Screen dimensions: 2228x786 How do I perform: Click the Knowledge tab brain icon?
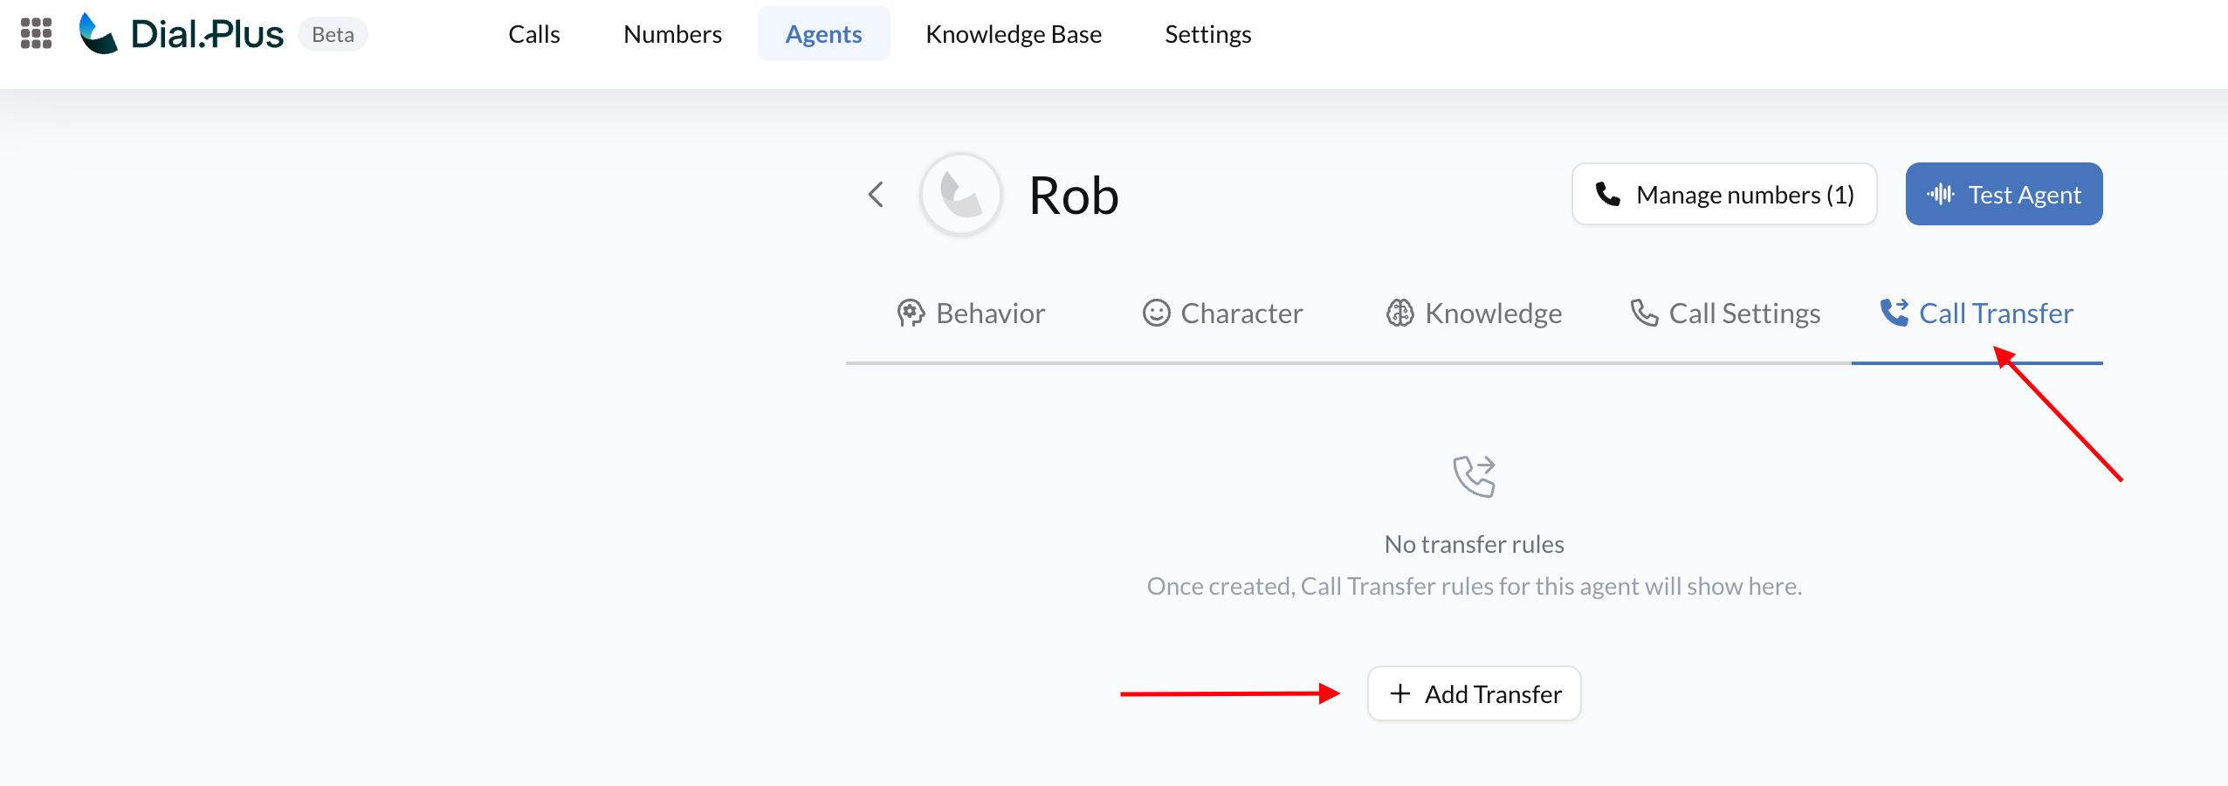[x=1399, y=313]
